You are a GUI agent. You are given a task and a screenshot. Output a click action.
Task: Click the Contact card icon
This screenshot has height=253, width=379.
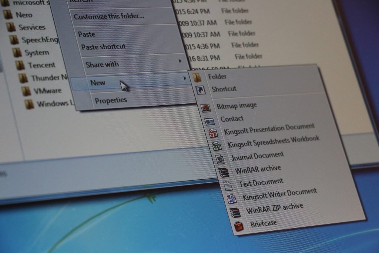click(x=209, y=121)
